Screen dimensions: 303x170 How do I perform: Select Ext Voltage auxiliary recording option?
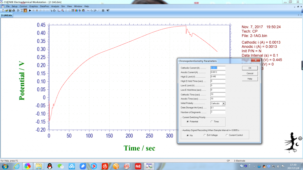tap(211, 135)
